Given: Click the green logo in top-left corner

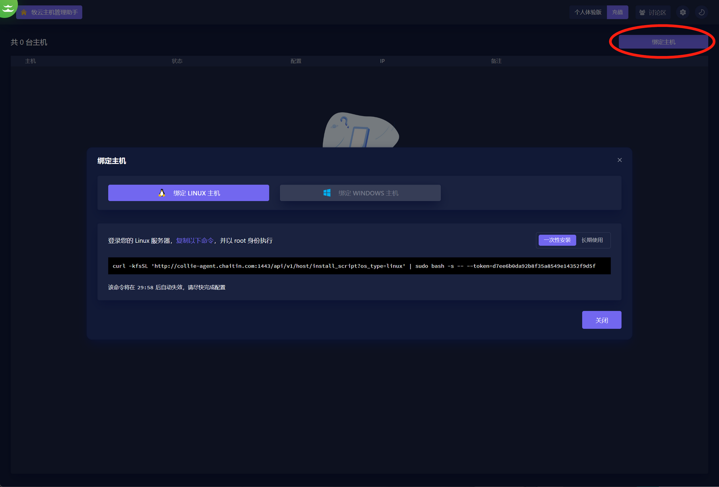Looking at the screenshot, I should coord(7,7).
